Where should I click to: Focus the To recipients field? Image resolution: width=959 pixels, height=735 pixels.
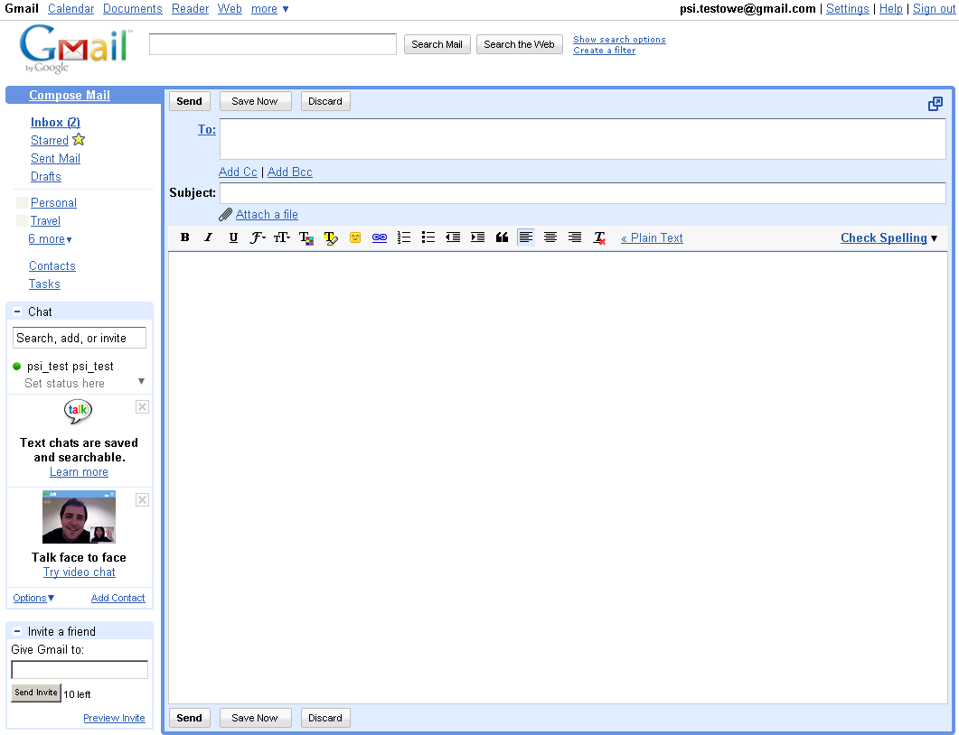(x=583, y=139)
